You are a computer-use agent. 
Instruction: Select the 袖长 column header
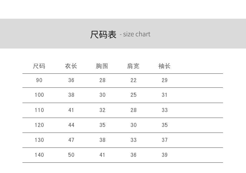164,66
